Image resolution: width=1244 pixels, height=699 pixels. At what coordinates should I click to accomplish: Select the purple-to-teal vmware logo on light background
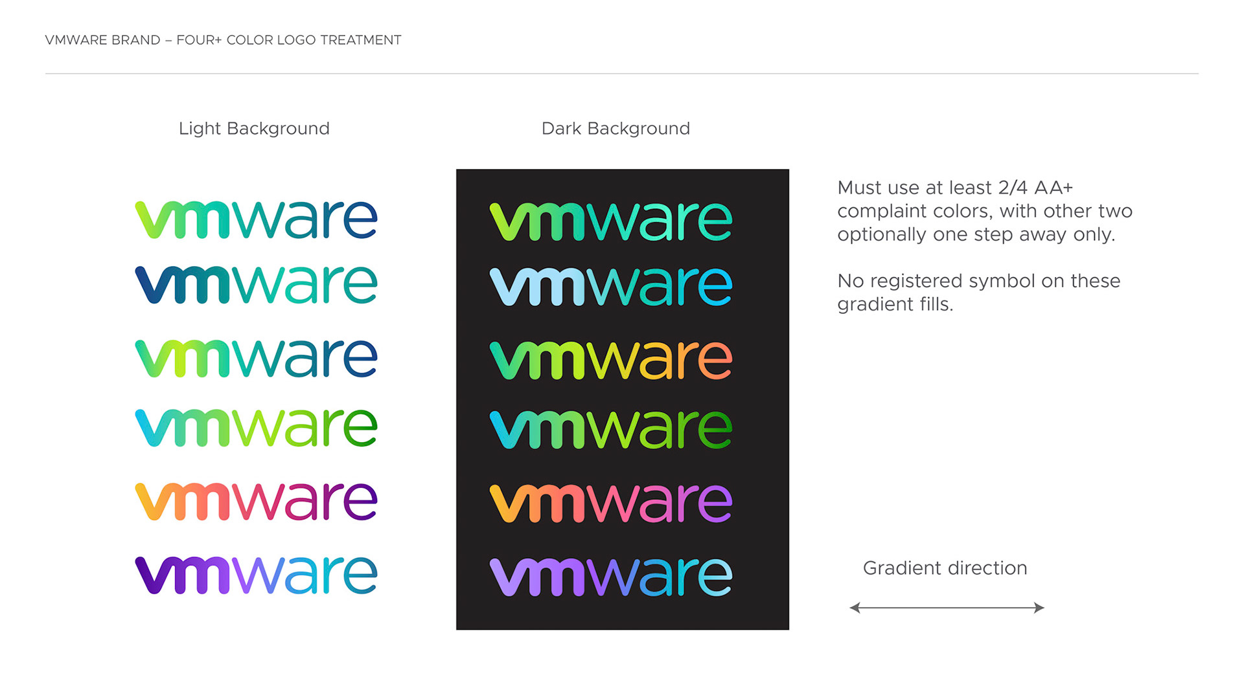pos(256,575)
